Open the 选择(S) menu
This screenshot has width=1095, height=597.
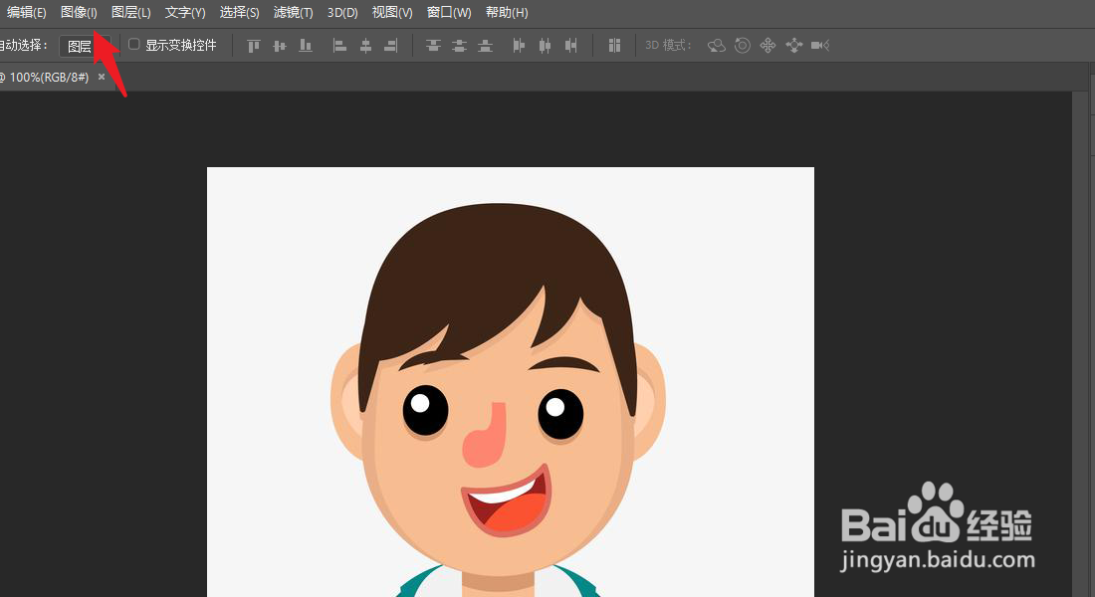[240, 13]
